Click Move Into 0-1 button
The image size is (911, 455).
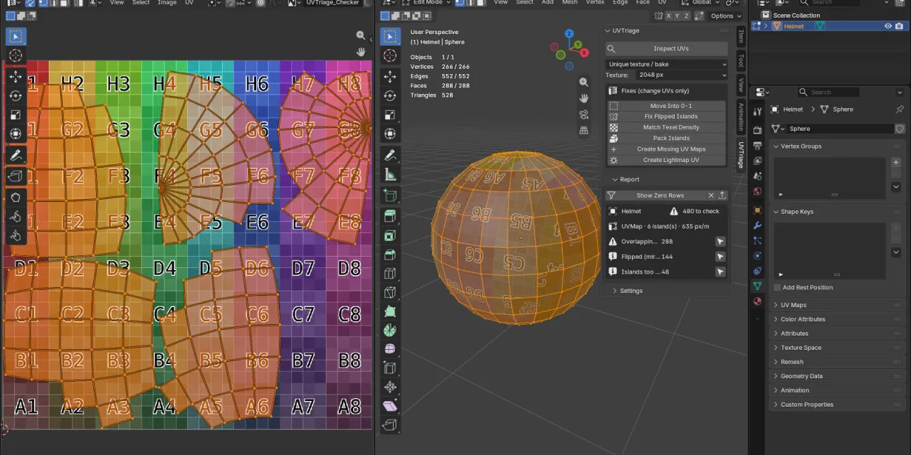[667, 106]
